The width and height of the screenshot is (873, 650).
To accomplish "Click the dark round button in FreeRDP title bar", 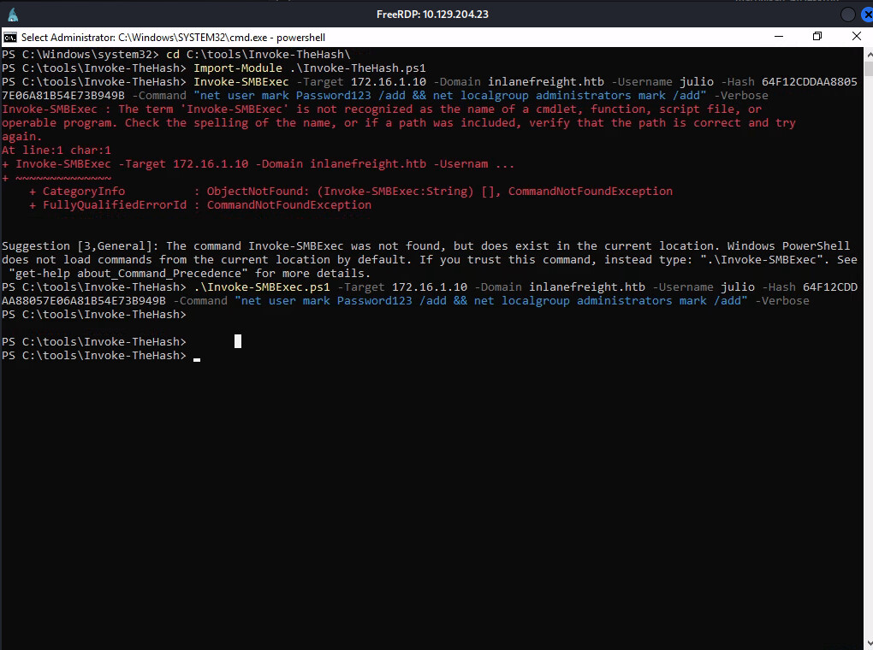I will click(847, 15).
